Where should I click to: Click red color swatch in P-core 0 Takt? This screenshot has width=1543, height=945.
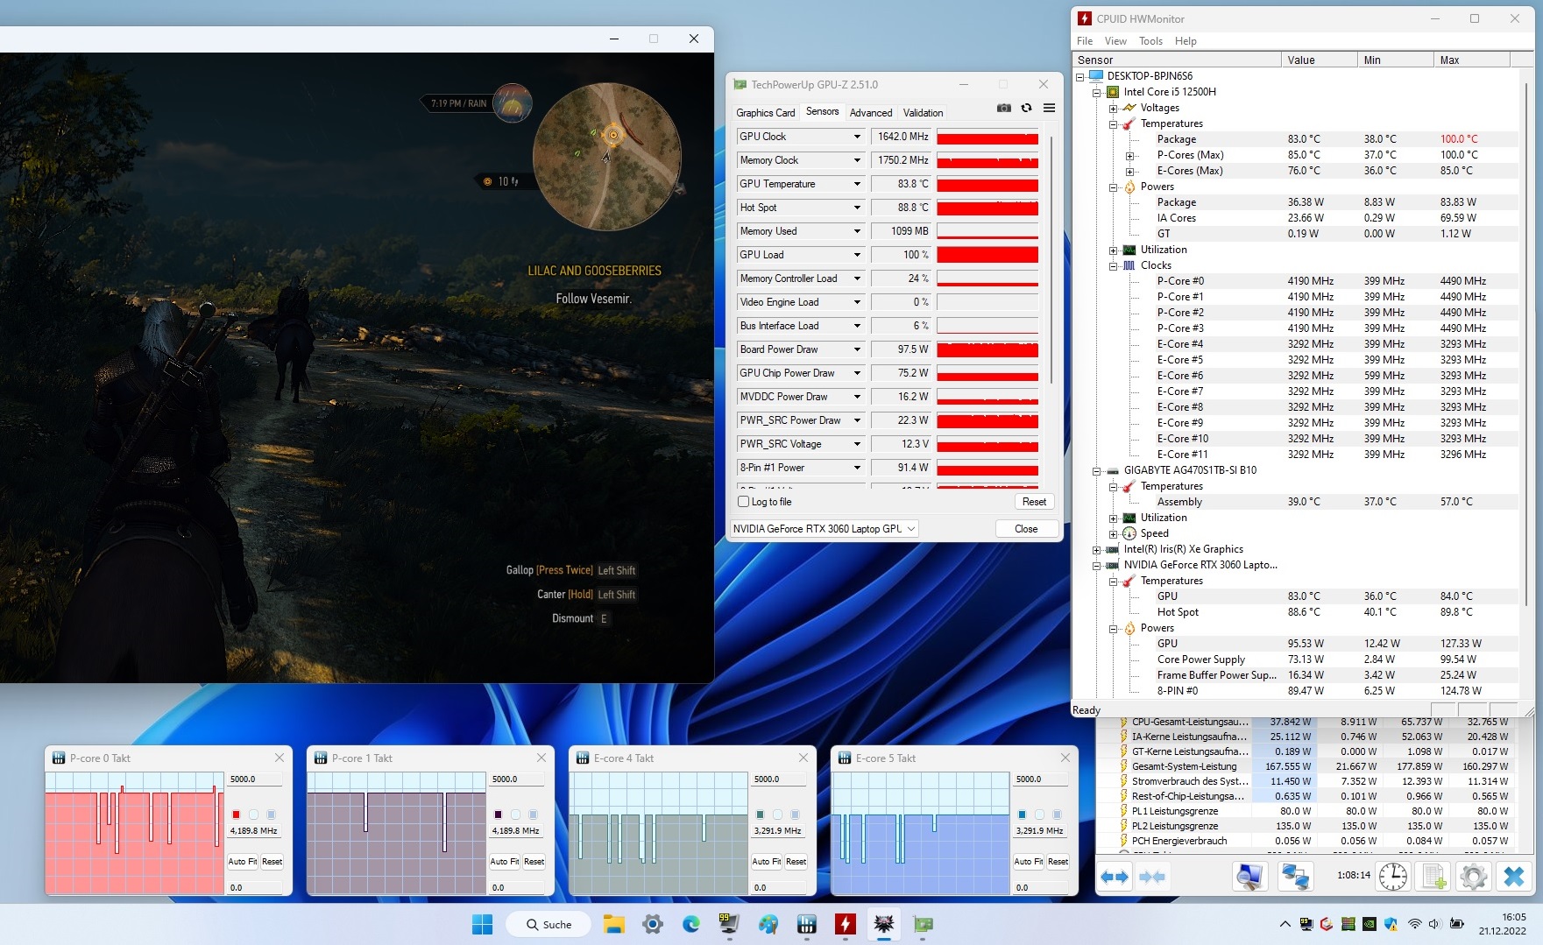click(x=236, y=815)
